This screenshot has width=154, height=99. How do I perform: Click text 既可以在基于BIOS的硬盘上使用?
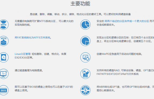(32, 87)
